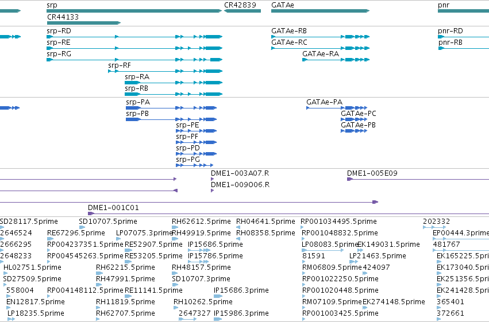Select the GATAe gene bar
489x322 pixels.
coord(320,11)
